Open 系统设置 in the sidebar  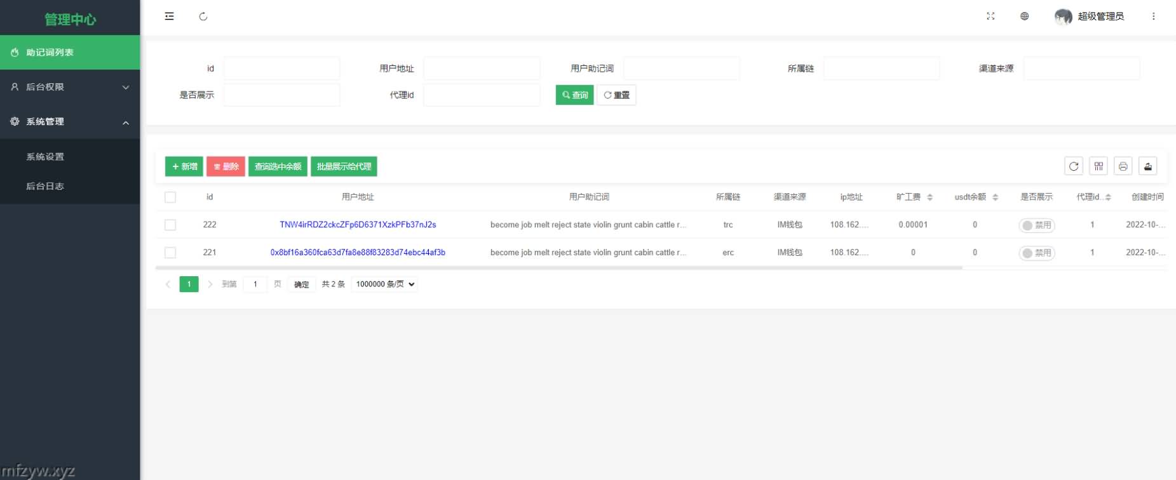click(x=45, y=157)
